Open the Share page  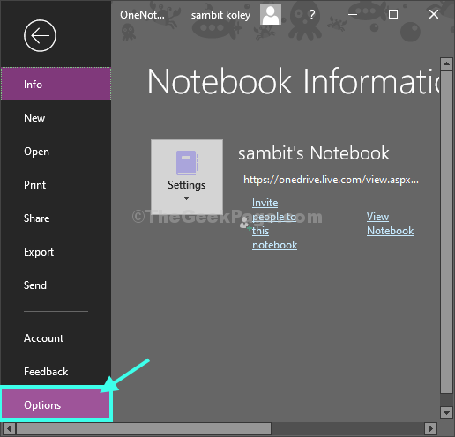(56, 218)
